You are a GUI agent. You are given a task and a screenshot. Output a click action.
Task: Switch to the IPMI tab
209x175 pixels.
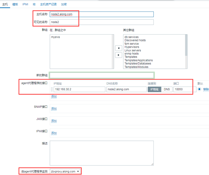click(x=25, y=4)
